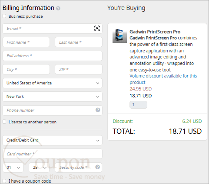Screen dimensions: 209x184
Task: Click the Billing Information heading
Action: (28, 8)
